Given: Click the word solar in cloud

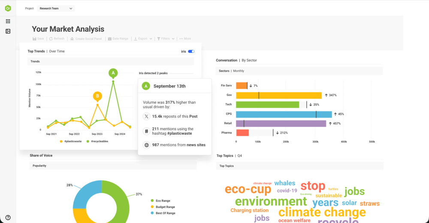Looking at the screenshot, I should (349, 203).
